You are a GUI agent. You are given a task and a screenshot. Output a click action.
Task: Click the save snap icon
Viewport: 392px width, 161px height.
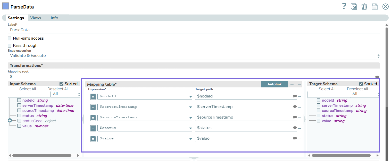[374, 6]
